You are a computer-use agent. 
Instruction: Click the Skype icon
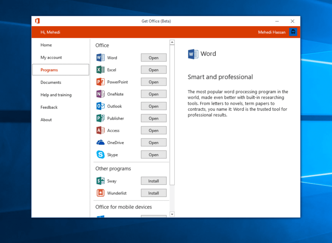(100, 155)
